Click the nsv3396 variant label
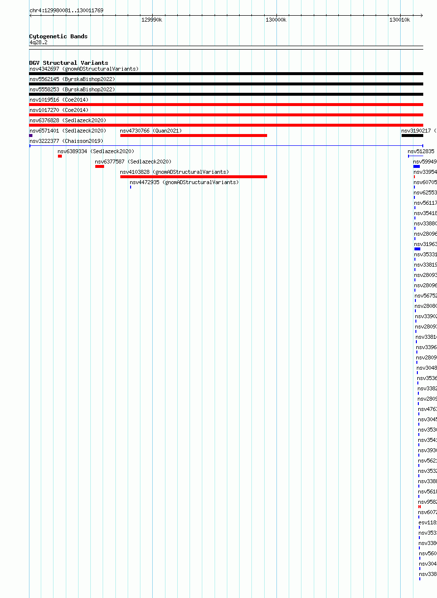 427,347
